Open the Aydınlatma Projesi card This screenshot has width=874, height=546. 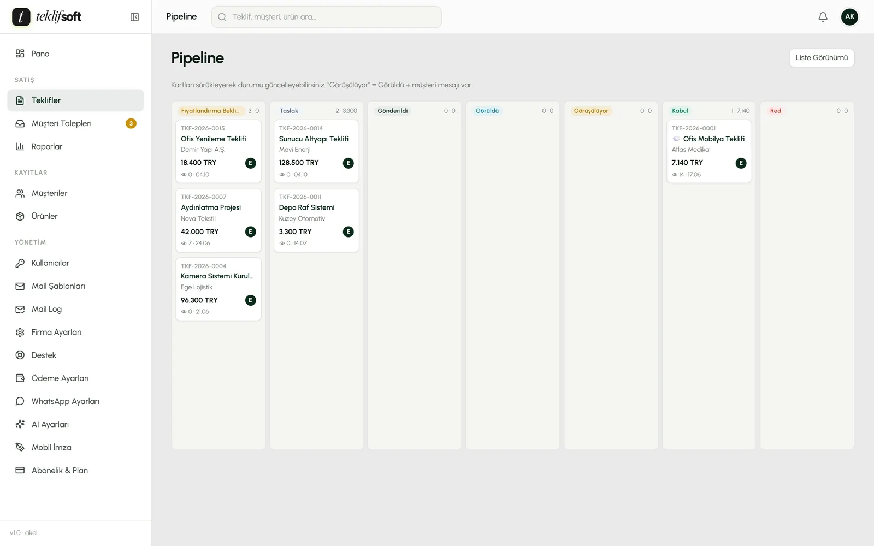click(218, 220)
